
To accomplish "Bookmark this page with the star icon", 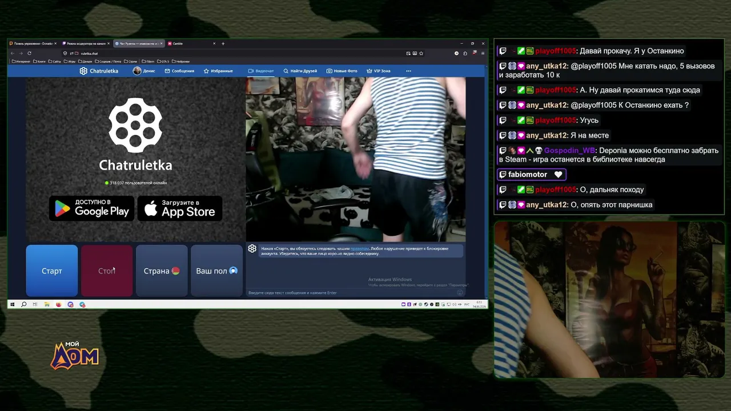I will 421,53.
